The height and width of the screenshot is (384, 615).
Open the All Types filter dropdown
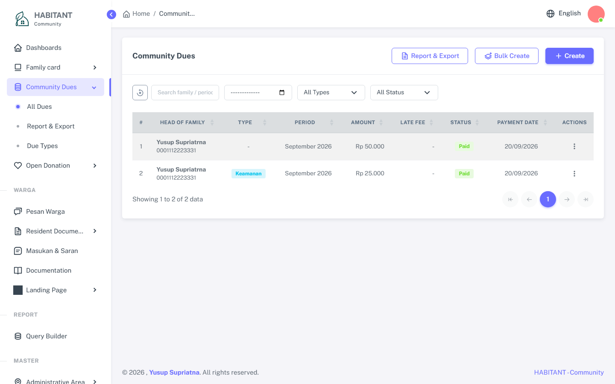click(331, 93)
